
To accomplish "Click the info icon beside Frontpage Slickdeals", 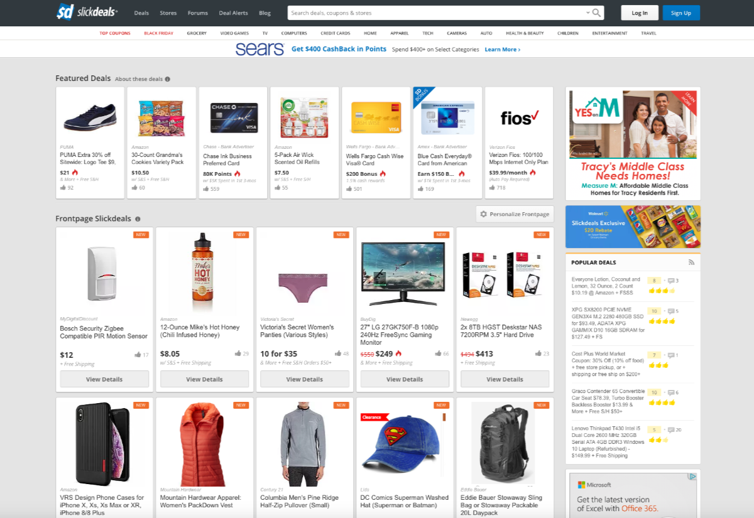I will coord(138,219).
